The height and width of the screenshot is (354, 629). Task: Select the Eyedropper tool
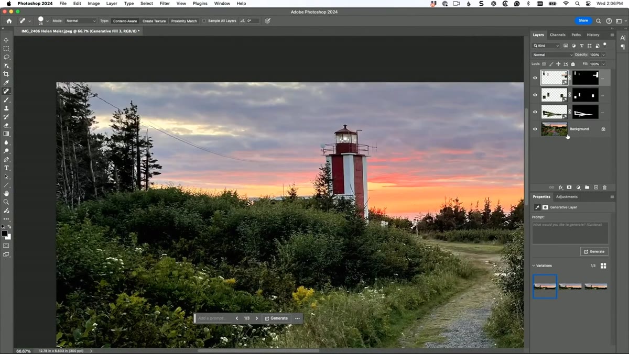pyautogui.click(x=6, y=82)
